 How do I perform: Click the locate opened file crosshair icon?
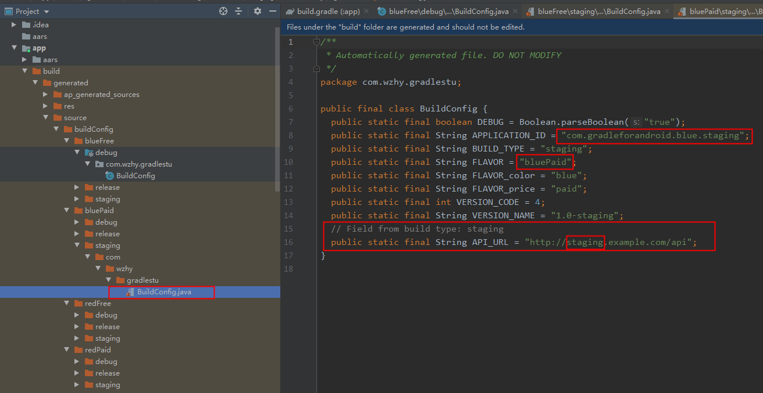223,11
